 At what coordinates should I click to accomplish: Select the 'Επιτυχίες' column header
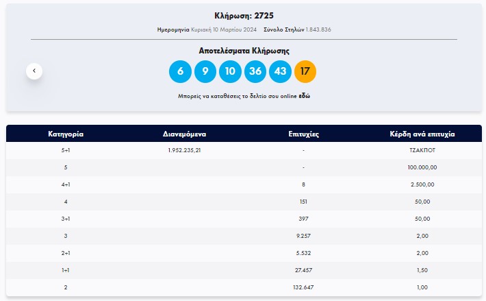303,134
